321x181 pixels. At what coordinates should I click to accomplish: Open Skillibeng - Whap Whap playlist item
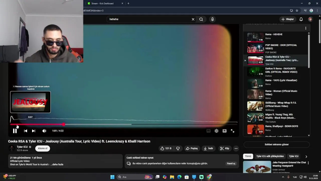click(276, 106)
